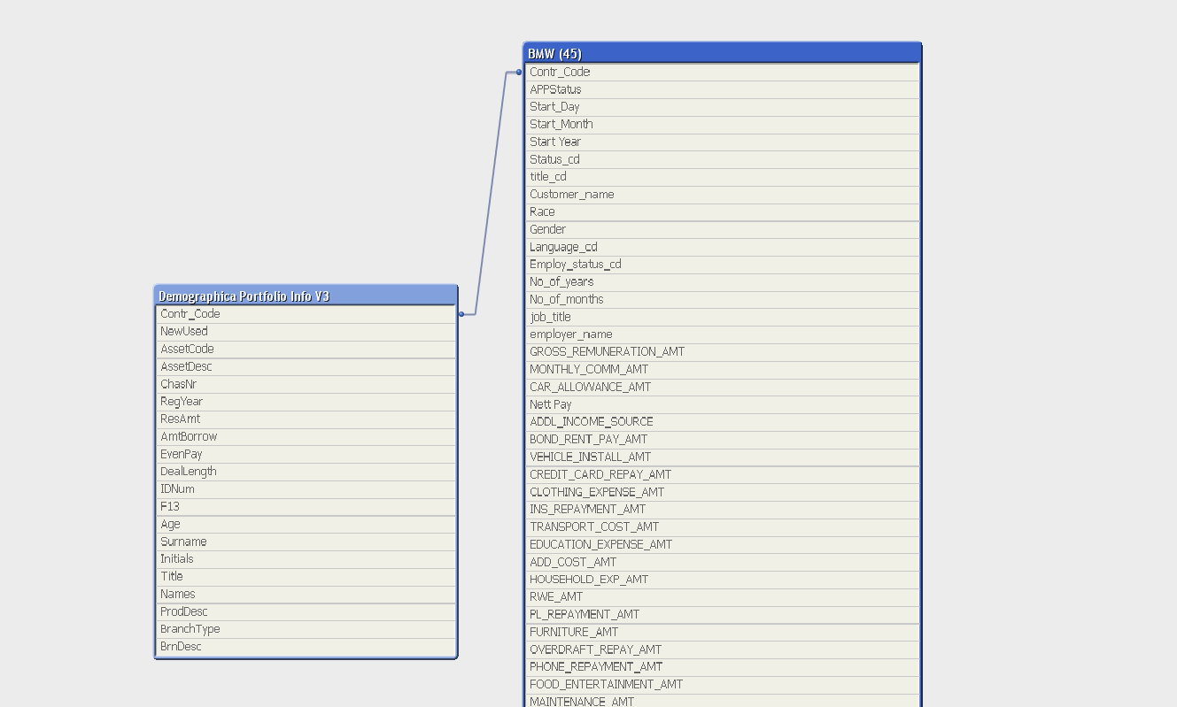Viewport: 1177px width, 707px height.
Task: Pick the CAR_ALLOWANCE_AMT field
Action: (x=723, y=388)
